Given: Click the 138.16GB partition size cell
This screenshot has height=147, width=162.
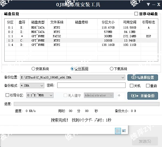Looking at the screenshot, I should click(x=108, y=45).
